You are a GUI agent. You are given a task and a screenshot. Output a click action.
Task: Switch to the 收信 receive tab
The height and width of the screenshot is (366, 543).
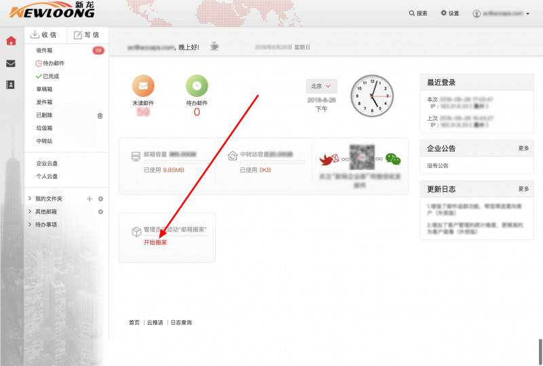pos(44,35)
